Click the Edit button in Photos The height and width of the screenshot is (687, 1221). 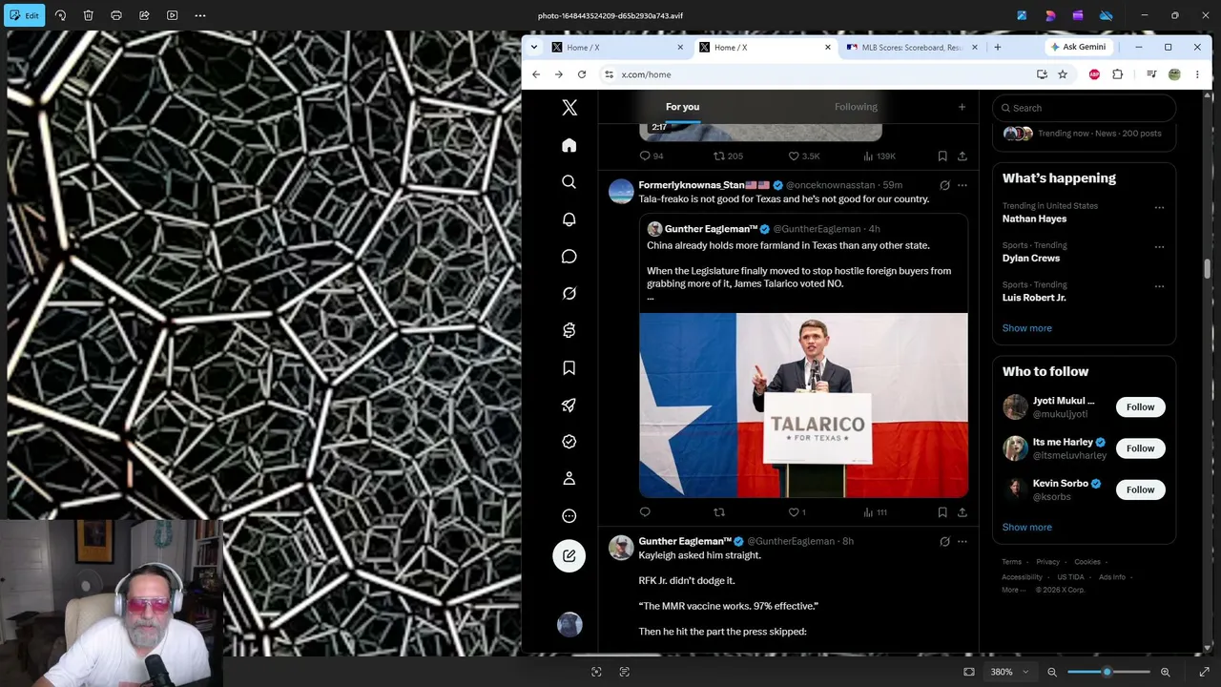point(25,15)
